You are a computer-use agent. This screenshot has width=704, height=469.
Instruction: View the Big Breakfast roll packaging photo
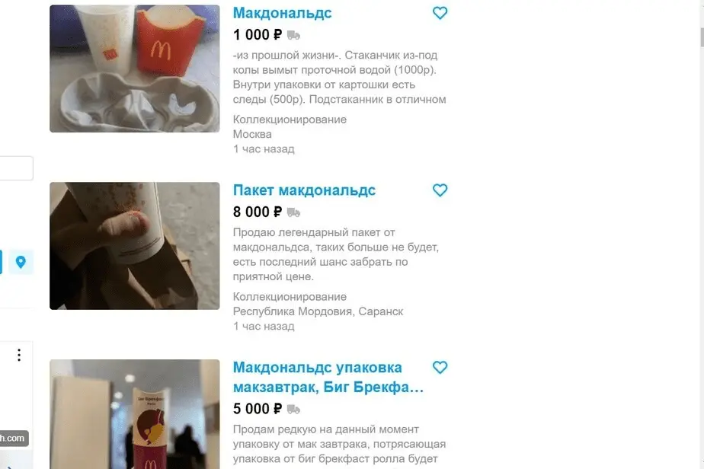pyautogui.click(x=135, y=414)
